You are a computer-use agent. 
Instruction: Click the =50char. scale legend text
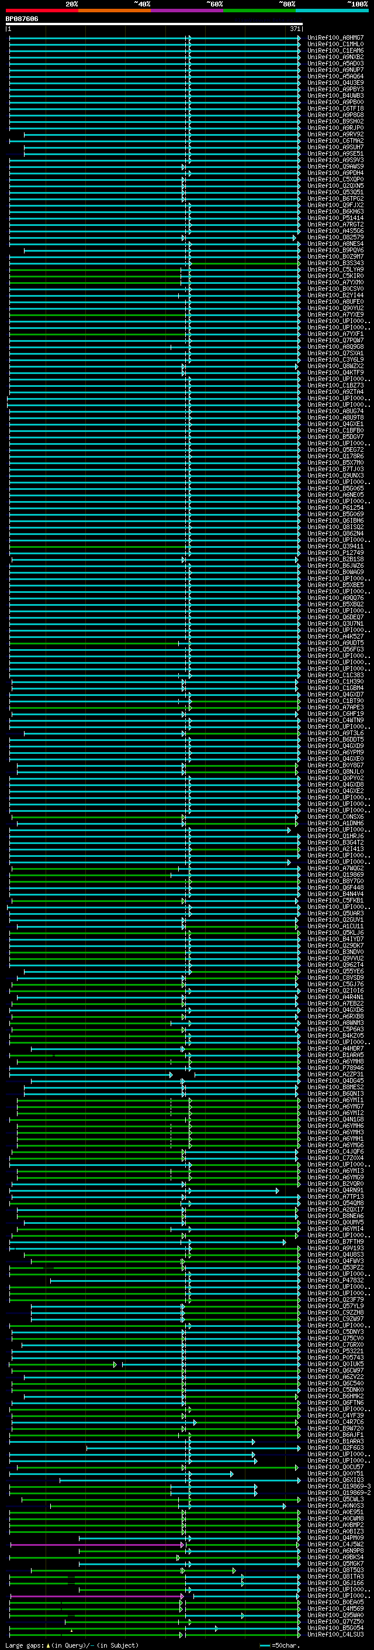[x=285, y=1645]
